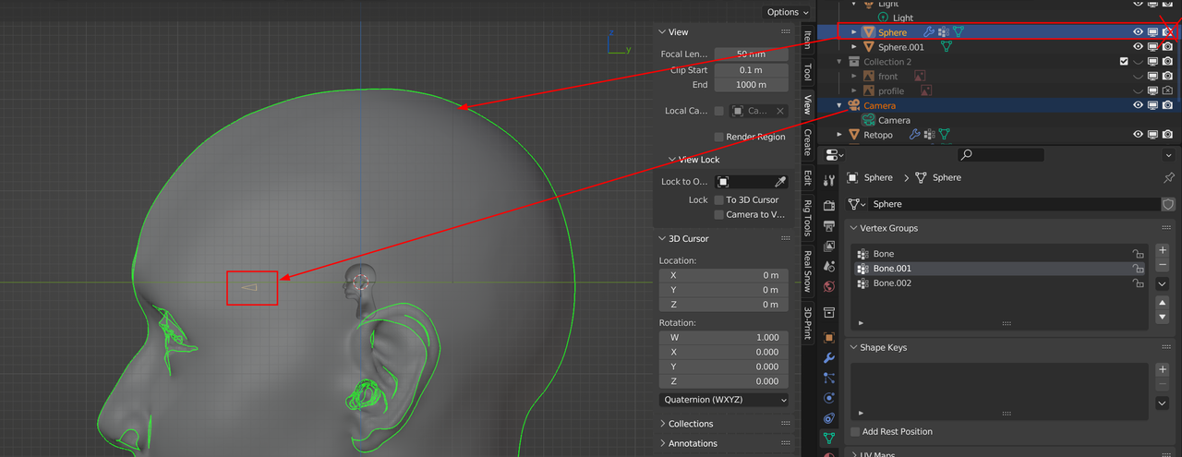This screenshot has height=457, width=1182.
Task: Open the Options menu button
Action: point(787,12)
